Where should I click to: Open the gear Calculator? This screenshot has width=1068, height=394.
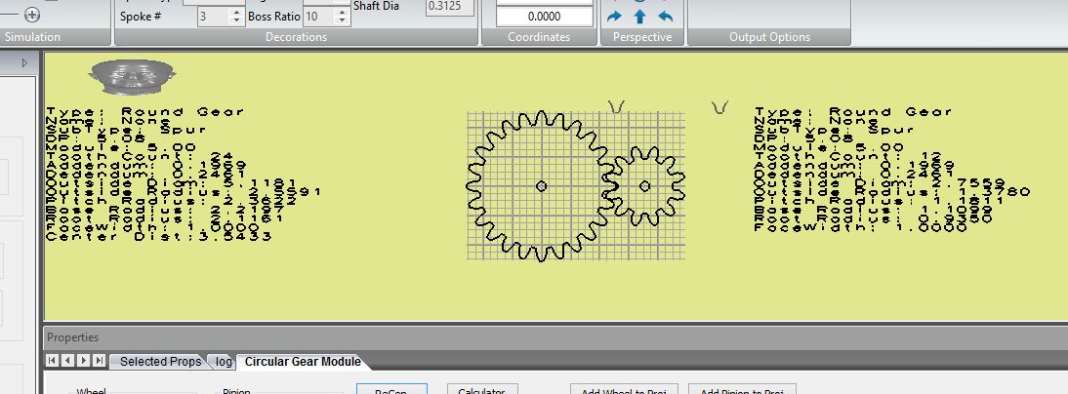[x=481, y=389]
